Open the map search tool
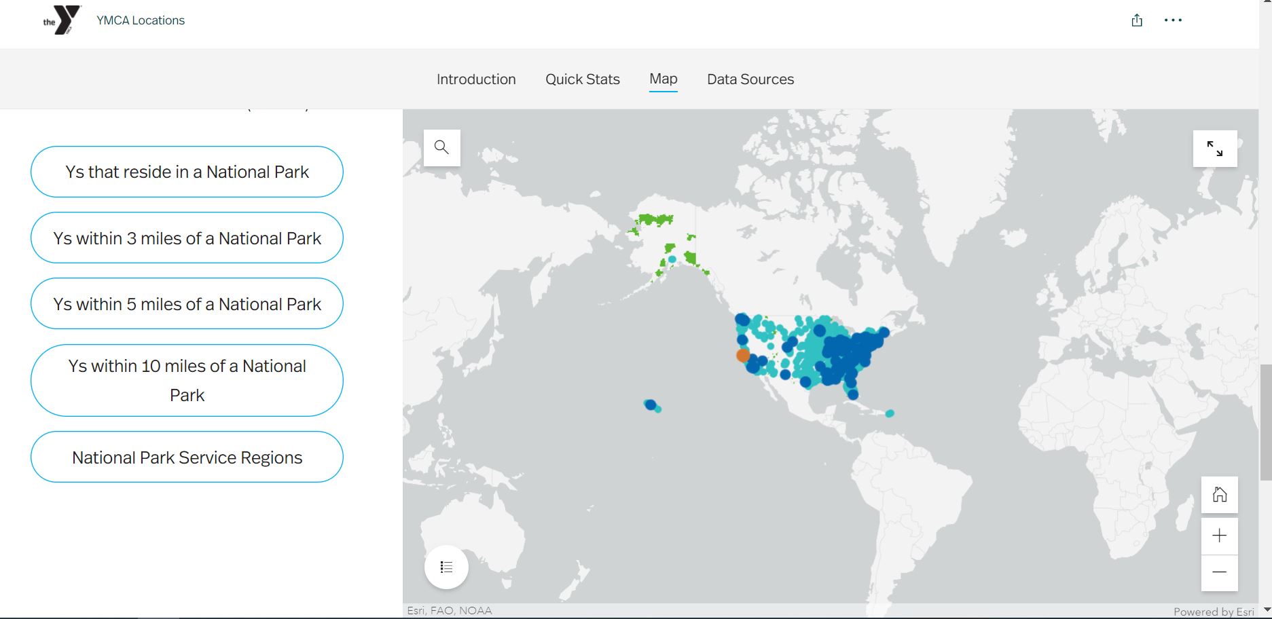This screenshot has width=1272, height=619. pyautogui.click(x=441, y=147)
